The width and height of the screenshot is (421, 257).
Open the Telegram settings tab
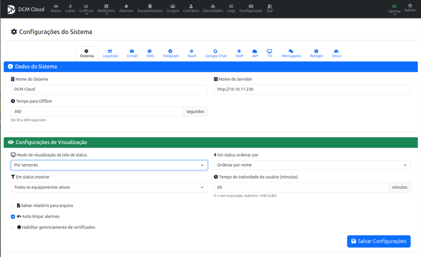point(171,53)
